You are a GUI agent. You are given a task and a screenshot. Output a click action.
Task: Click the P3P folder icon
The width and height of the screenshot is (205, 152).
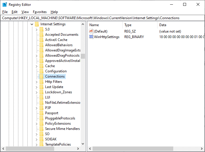(x=41, y=108)
